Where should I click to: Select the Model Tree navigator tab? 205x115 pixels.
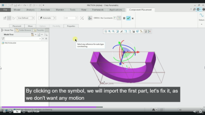(x=7, y=30)
